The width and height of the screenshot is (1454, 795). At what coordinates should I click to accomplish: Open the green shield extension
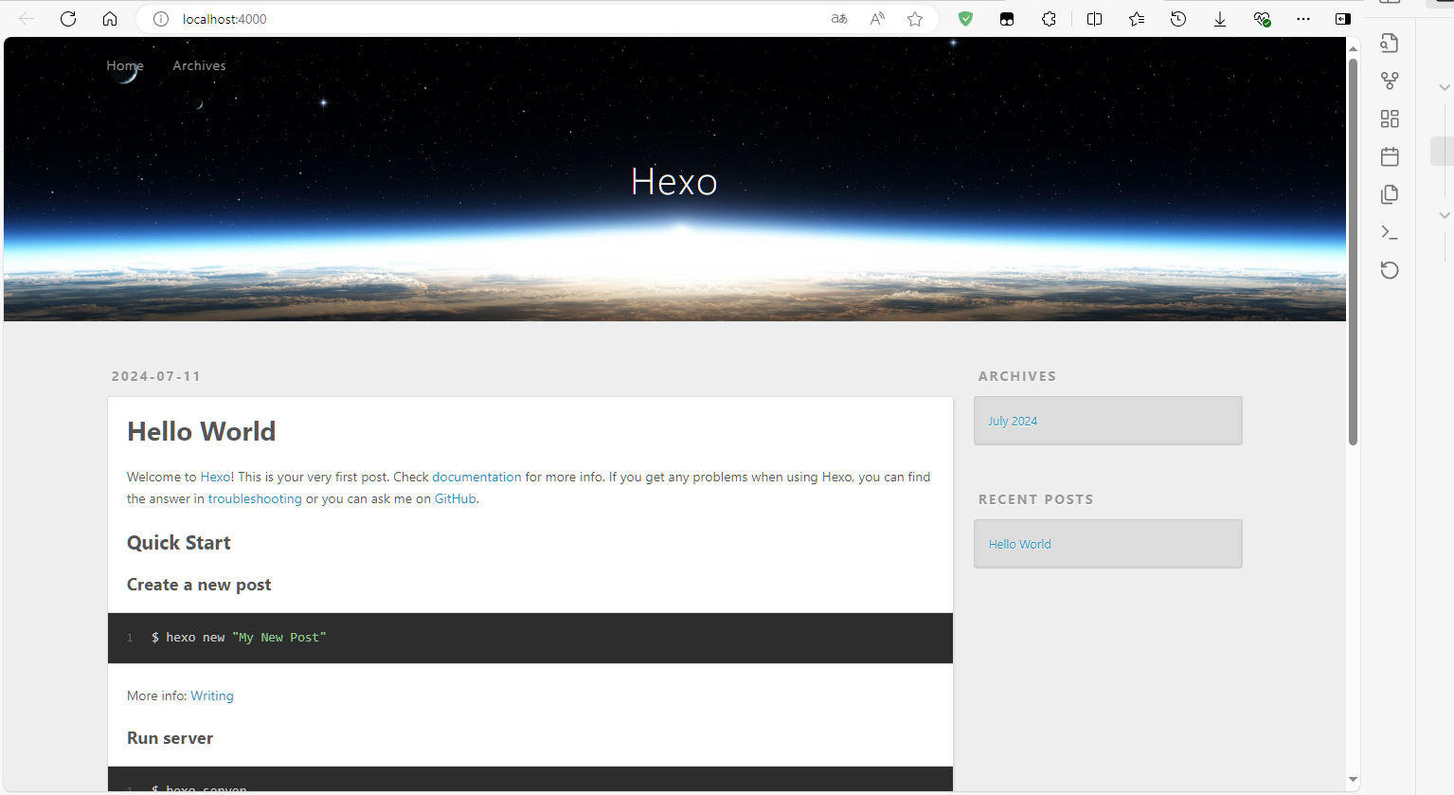[965, 19]
